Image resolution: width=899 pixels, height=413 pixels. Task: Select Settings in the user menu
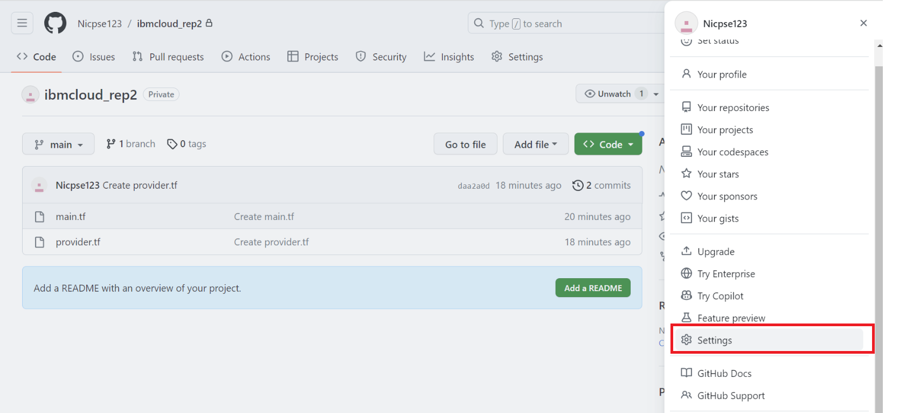pyautogui.click(x=714, y=340)
